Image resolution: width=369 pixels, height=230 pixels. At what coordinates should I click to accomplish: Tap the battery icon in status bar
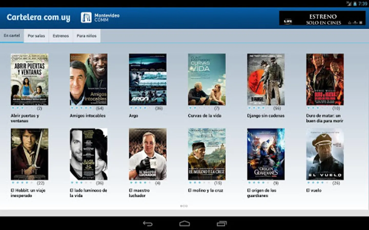pos(355,4)
